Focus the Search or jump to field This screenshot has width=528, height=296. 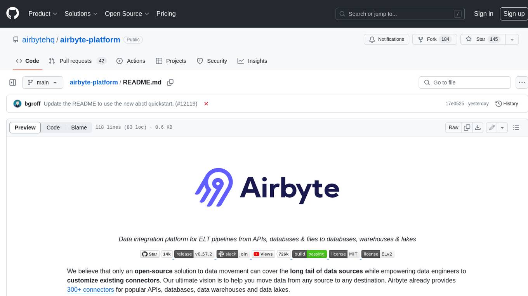pyautogui.click(x=401, y=14)
